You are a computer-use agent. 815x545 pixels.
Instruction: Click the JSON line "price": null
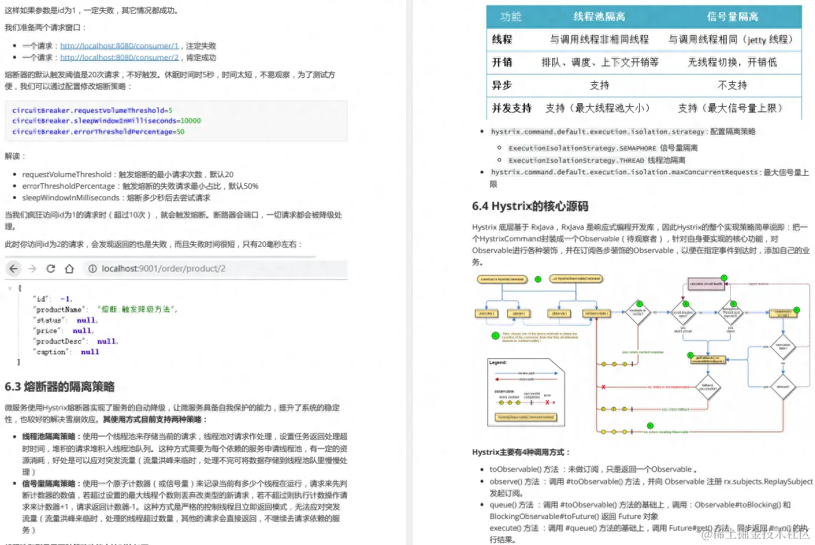(x=63, y=330)
